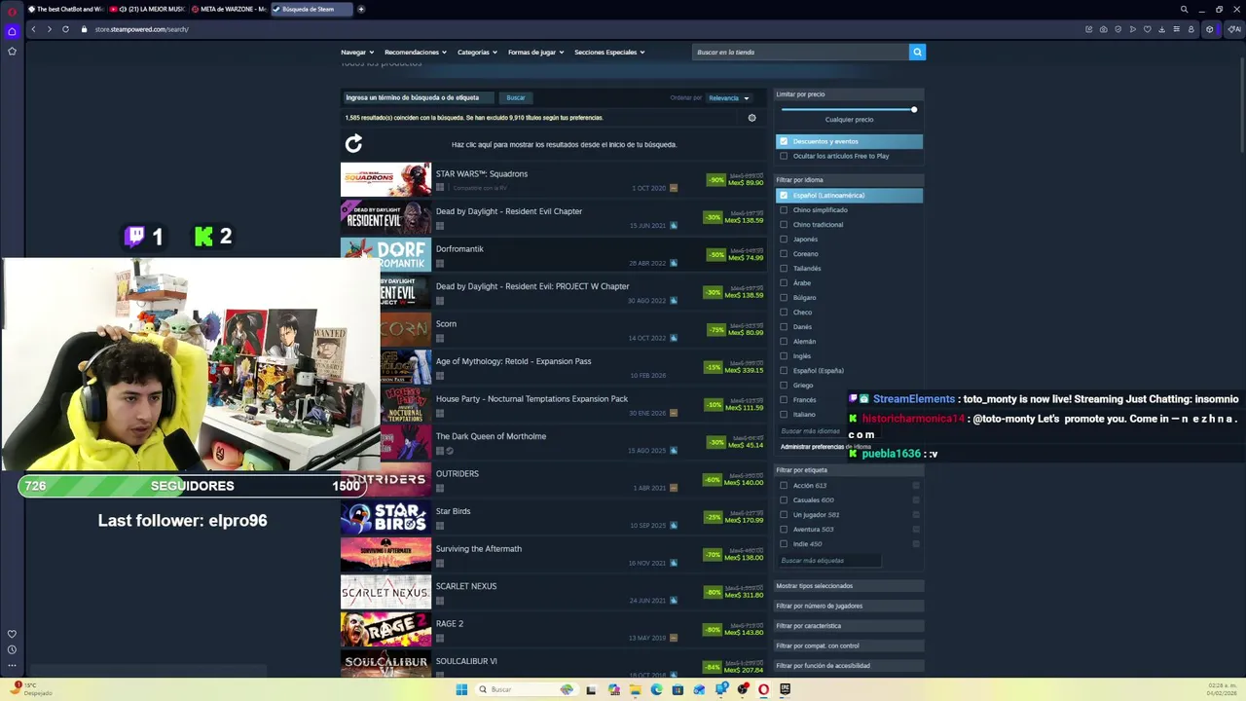Check Ocultar los artículos Free to Play
Viewport: 1246px width, 701px height.
[784, 156]
